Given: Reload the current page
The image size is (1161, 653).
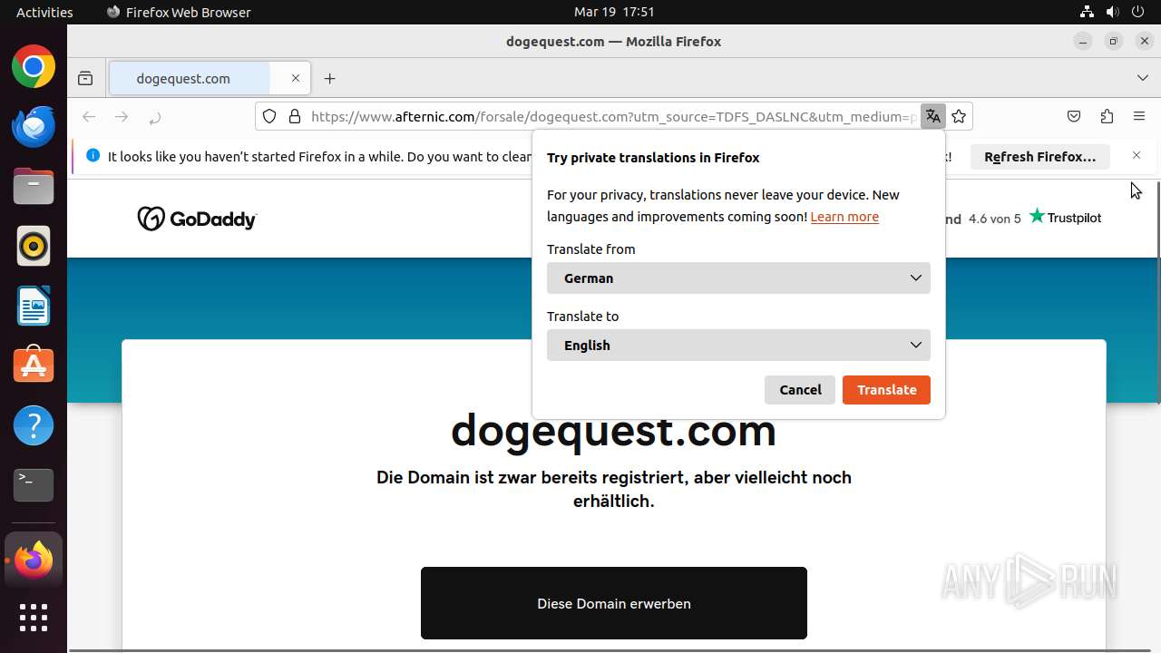Looking at the screenshot, I should (154, 116).
